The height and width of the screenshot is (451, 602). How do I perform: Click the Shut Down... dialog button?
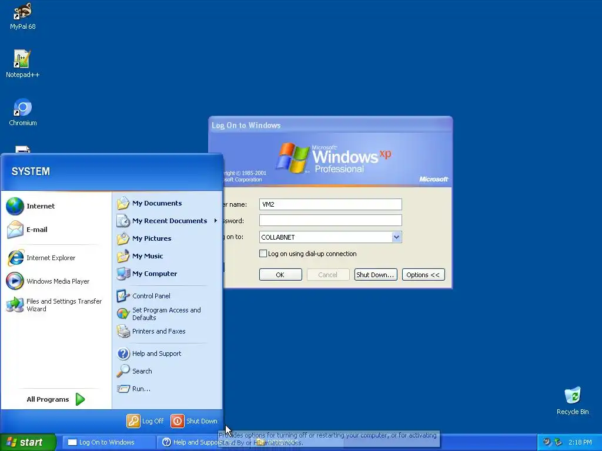click(376, 275)
